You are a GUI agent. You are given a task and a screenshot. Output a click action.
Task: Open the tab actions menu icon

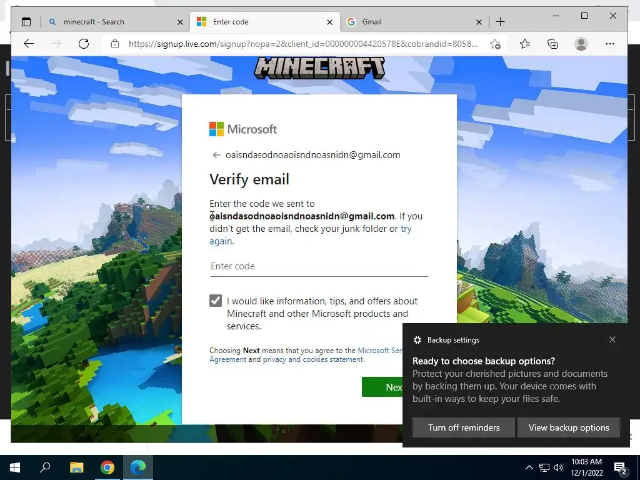coord(26,22)
